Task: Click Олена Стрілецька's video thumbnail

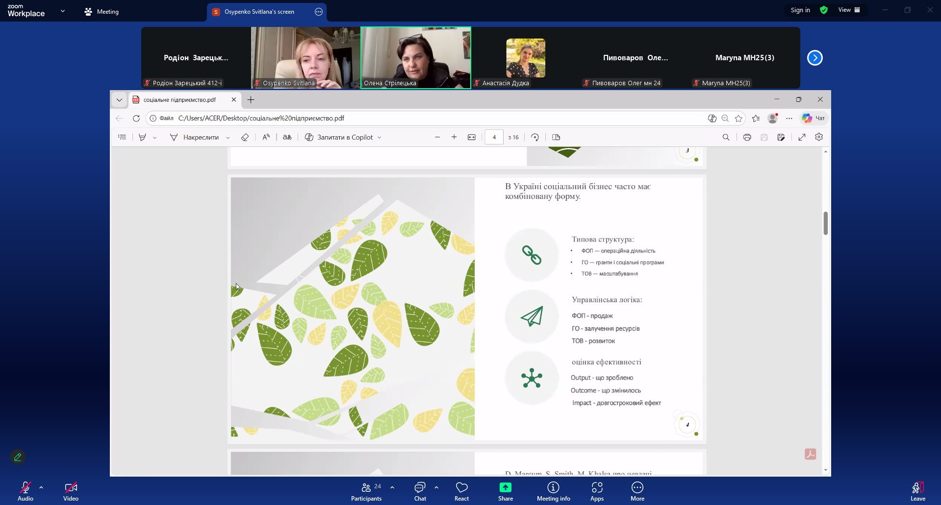Action: tap(415, 58)
